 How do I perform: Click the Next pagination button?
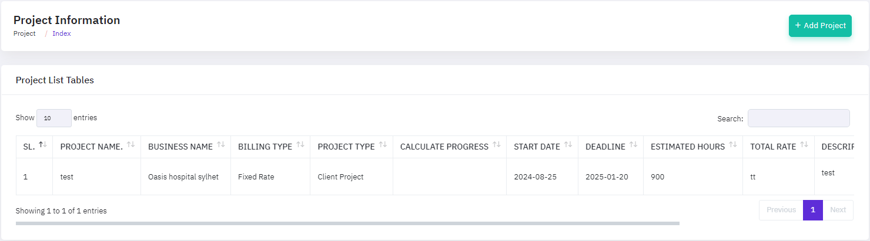[x=838, y=210]
